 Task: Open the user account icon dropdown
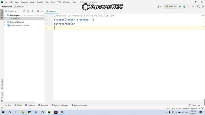pos(159,6)
